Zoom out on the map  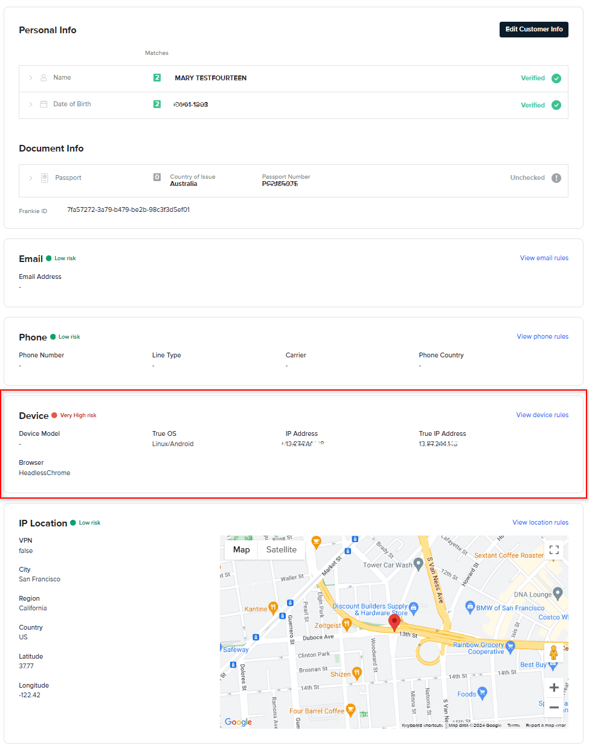click(x=554, y=707)
